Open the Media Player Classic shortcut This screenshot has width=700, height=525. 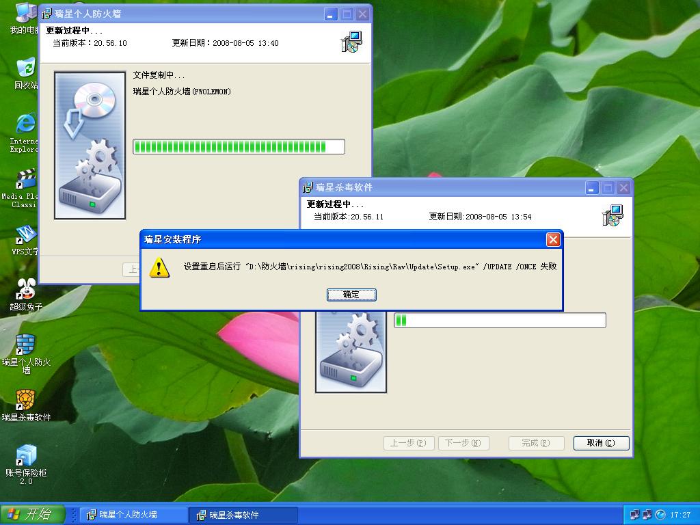[20, 189]
